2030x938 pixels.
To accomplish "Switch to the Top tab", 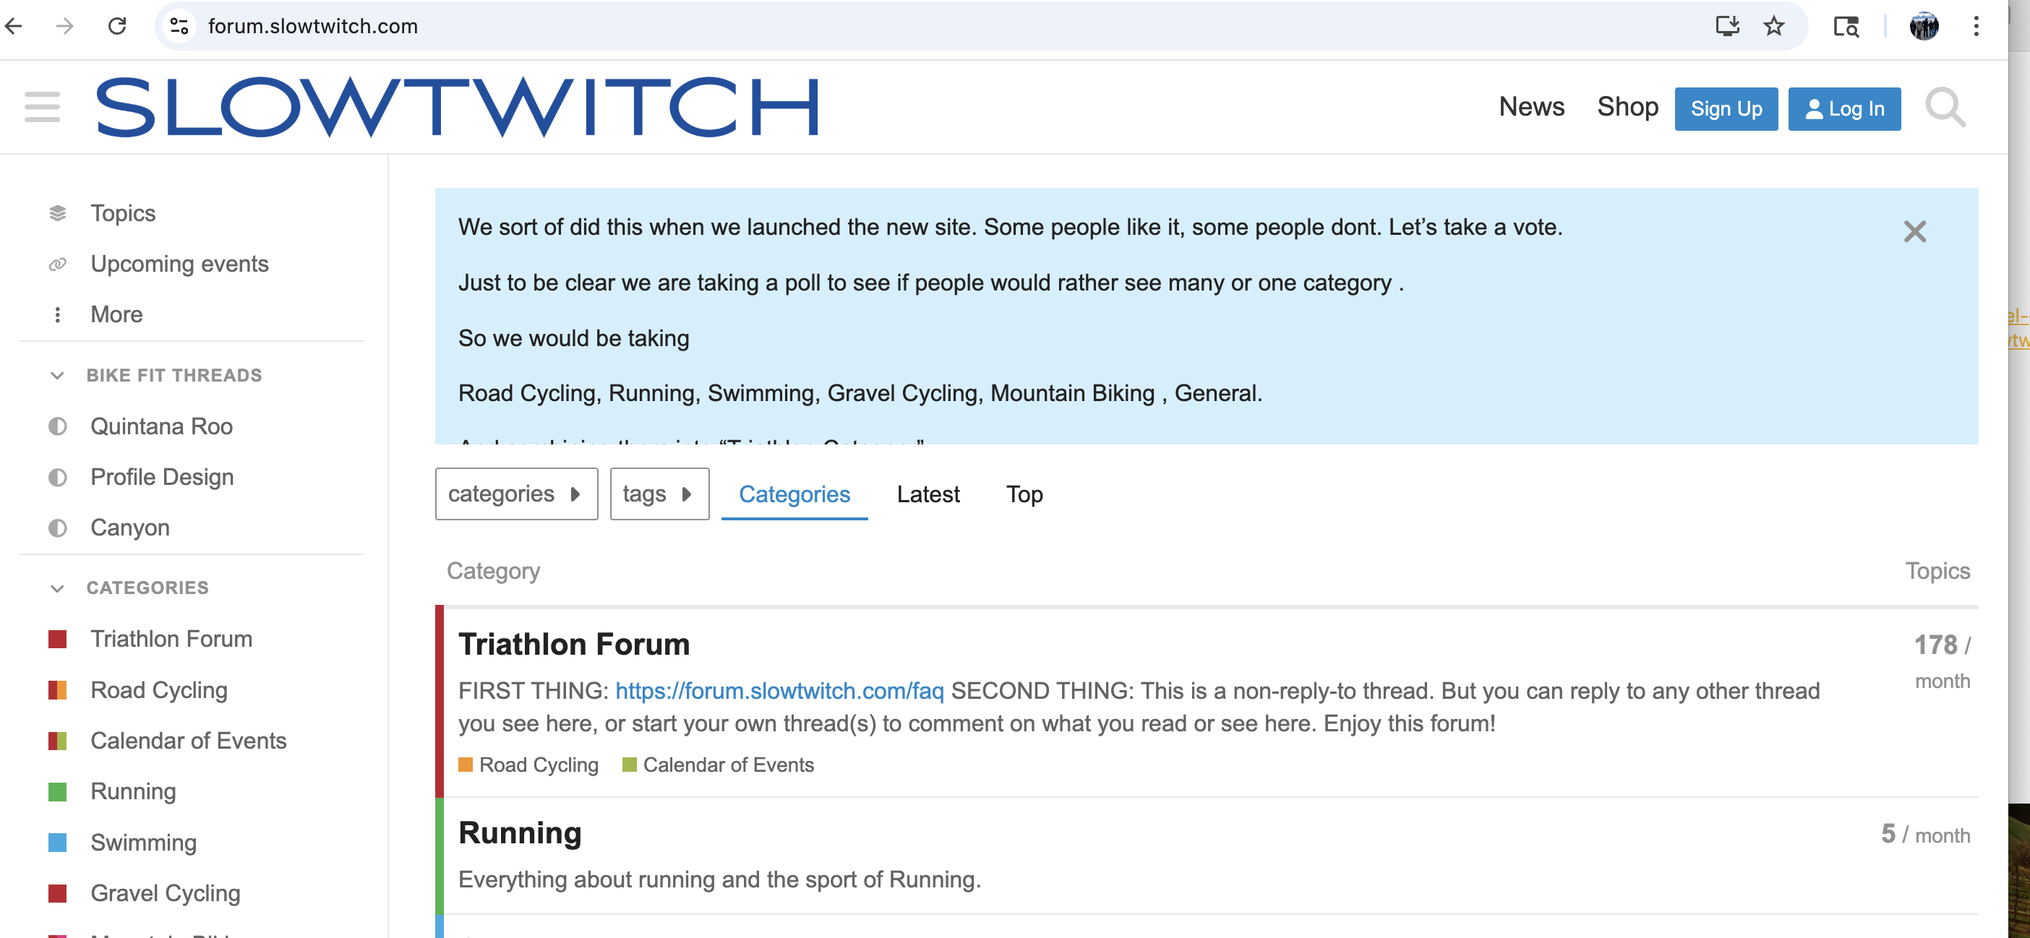I will 1024,494.
